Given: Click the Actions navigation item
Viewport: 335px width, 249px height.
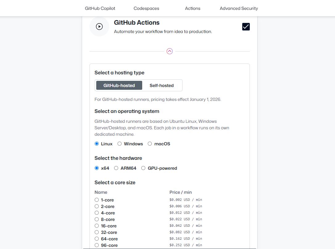Looking at the screenshot, I should [x=192, y=8].
